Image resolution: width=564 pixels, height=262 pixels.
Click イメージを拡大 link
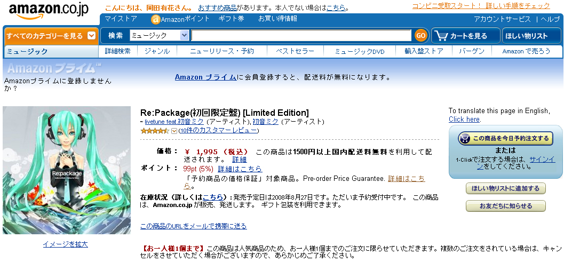65,244
